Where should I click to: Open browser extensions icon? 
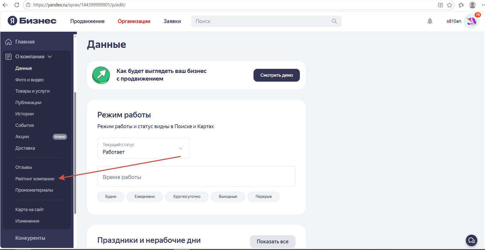[440, 5]
